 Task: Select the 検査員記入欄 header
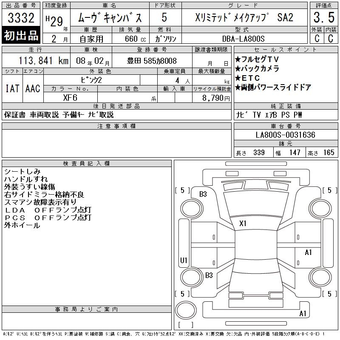coord(87,164)
